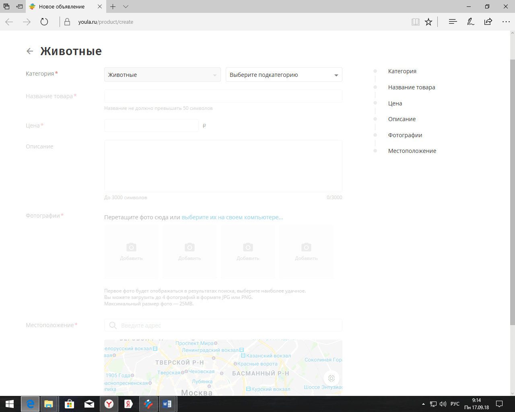Click выберите их на своем компьютере link
Viewport: 515px width, 412px height.
232,217
